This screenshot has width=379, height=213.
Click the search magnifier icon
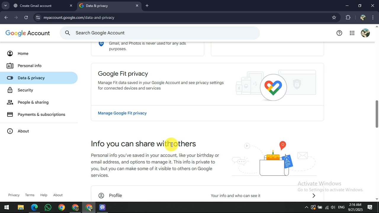(68, 33)
